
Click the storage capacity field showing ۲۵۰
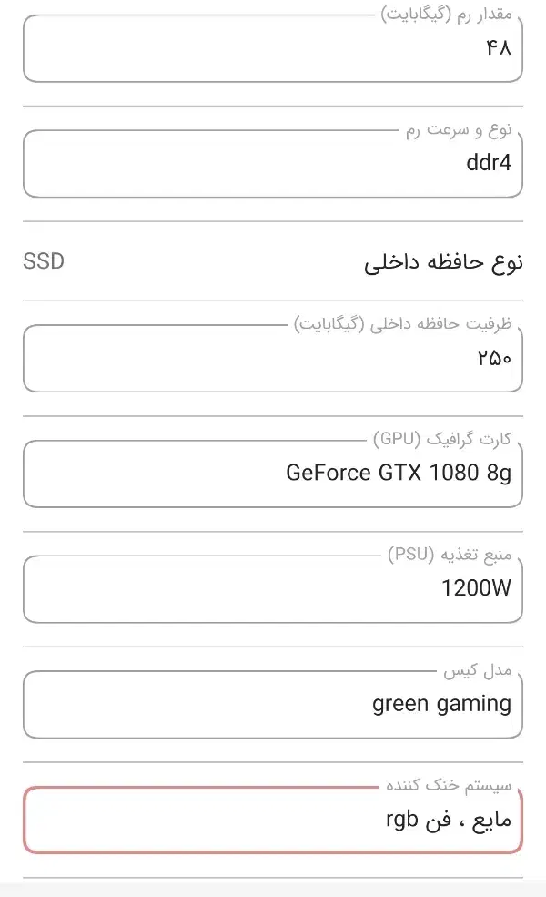point(273,358)
